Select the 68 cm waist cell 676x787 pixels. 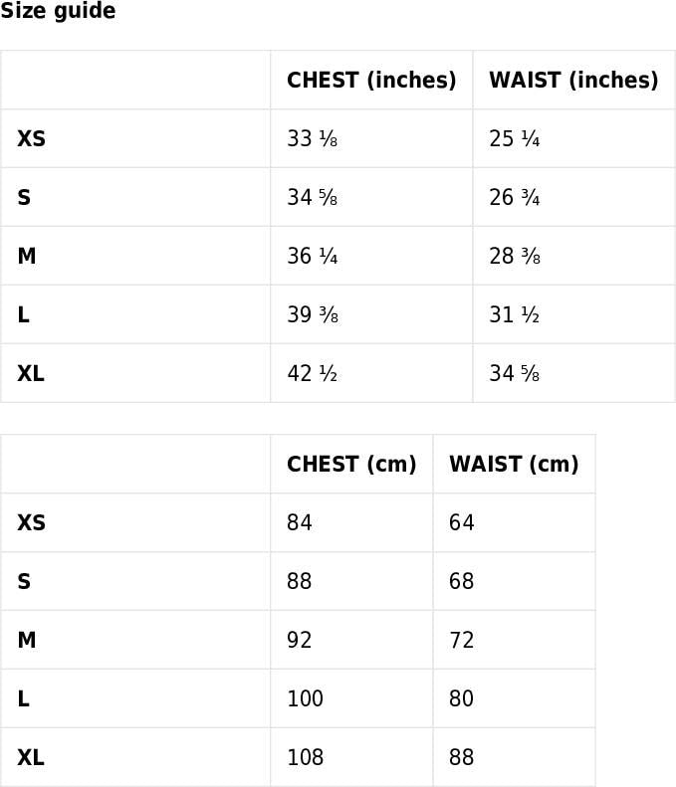point(462,582)
